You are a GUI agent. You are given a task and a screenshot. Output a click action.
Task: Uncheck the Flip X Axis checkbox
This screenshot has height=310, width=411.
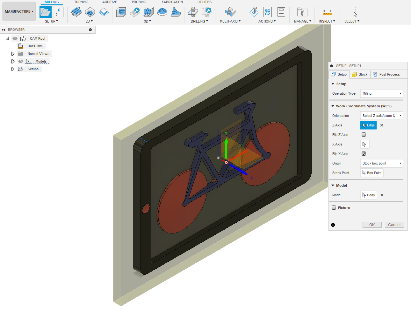click(x=364, y=154)
